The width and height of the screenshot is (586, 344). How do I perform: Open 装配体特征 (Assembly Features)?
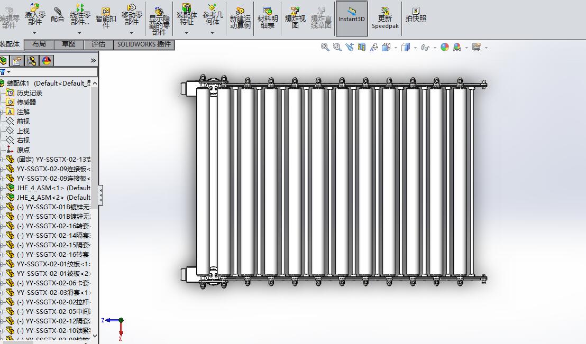[x=187, y=15]
